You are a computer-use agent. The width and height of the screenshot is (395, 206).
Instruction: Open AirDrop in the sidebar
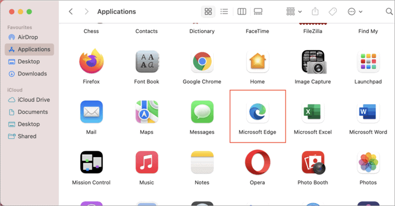pyautogui.click(x=29, y=37)
